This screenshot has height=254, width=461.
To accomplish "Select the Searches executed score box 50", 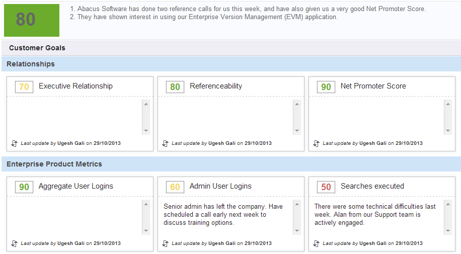I will [326, 187].
